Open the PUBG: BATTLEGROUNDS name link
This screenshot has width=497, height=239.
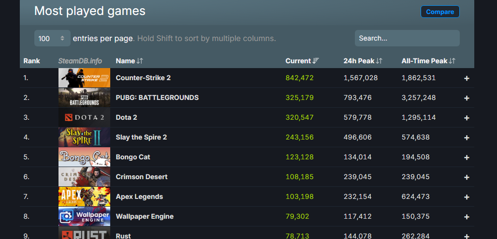pos(157,98)
